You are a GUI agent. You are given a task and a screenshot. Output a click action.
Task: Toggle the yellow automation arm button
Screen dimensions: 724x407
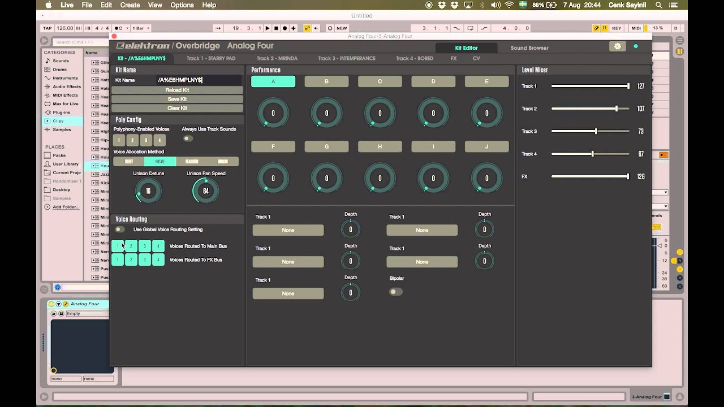coord(307,28)
